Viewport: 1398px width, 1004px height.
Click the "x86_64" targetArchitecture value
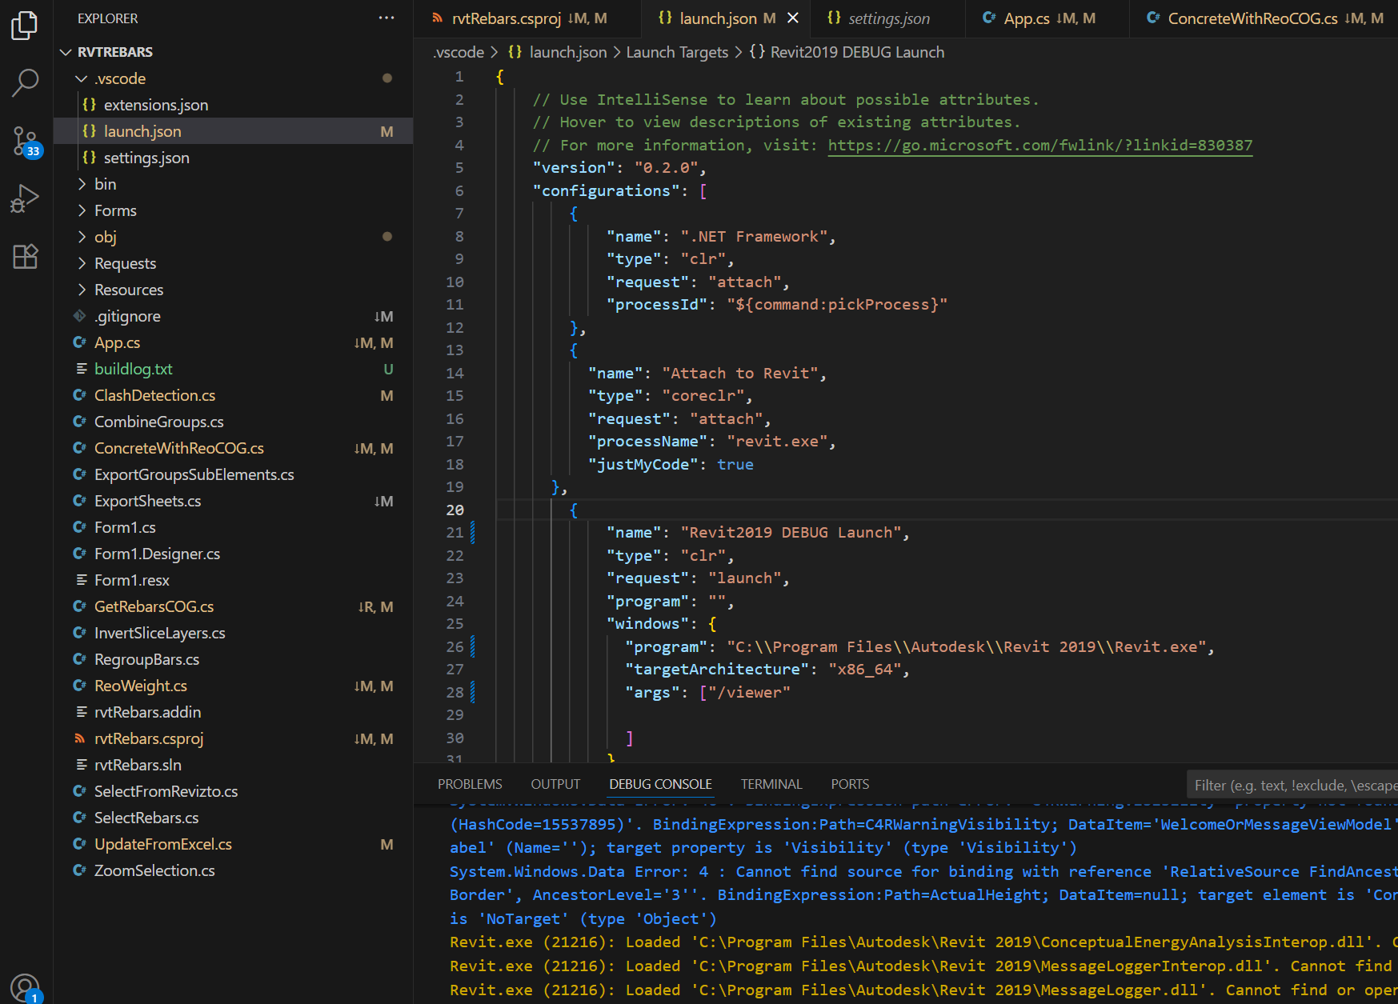865,669
